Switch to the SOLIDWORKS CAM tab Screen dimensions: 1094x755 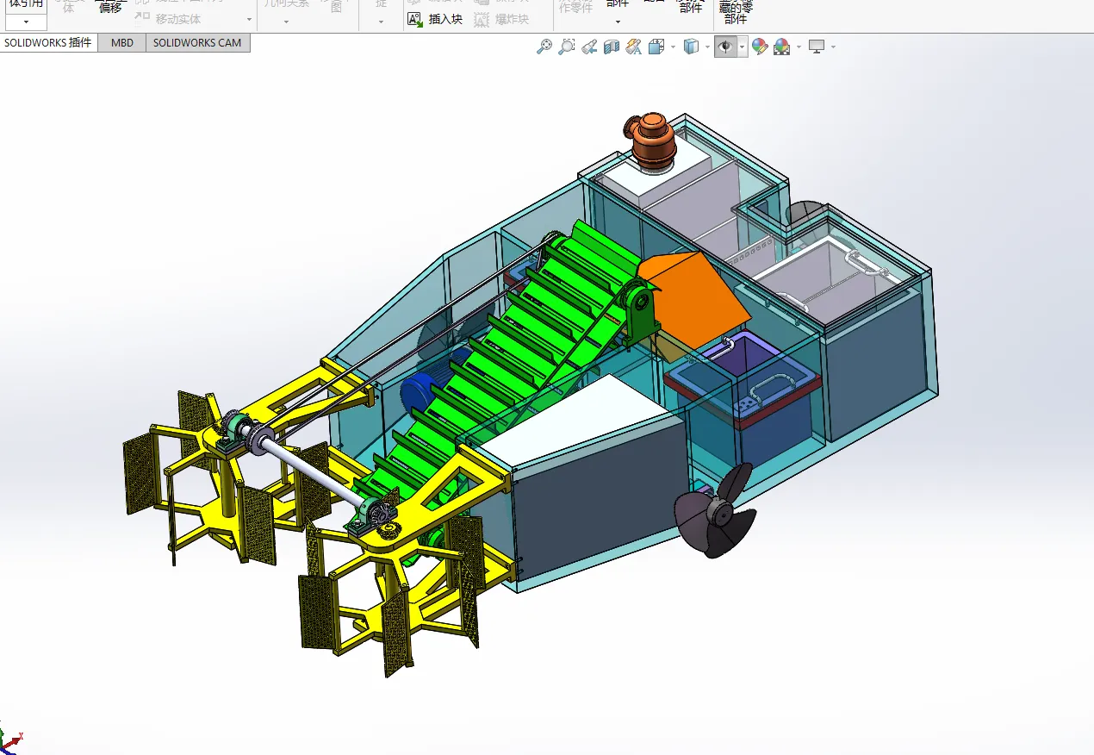point(198,43)
